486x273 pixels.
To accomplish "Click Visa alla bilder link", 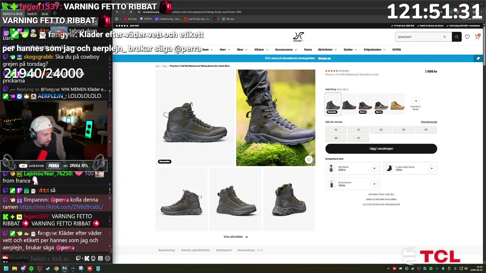I will [x=235, y=237].
